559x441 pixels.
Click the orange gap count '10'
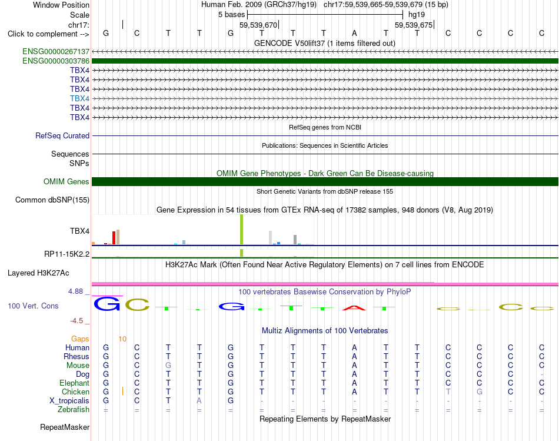(x=122, y=339)
